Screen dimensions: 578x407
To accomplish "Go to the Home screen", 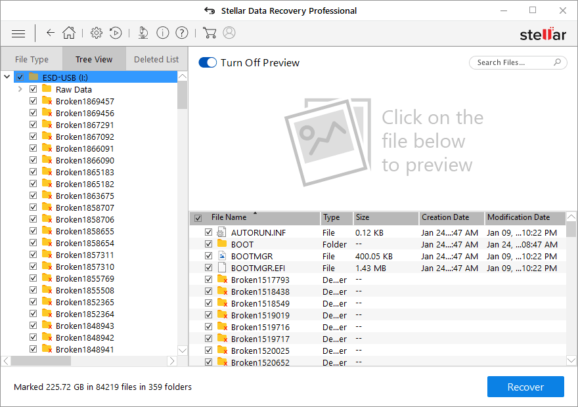I will (x=69, y=33).
